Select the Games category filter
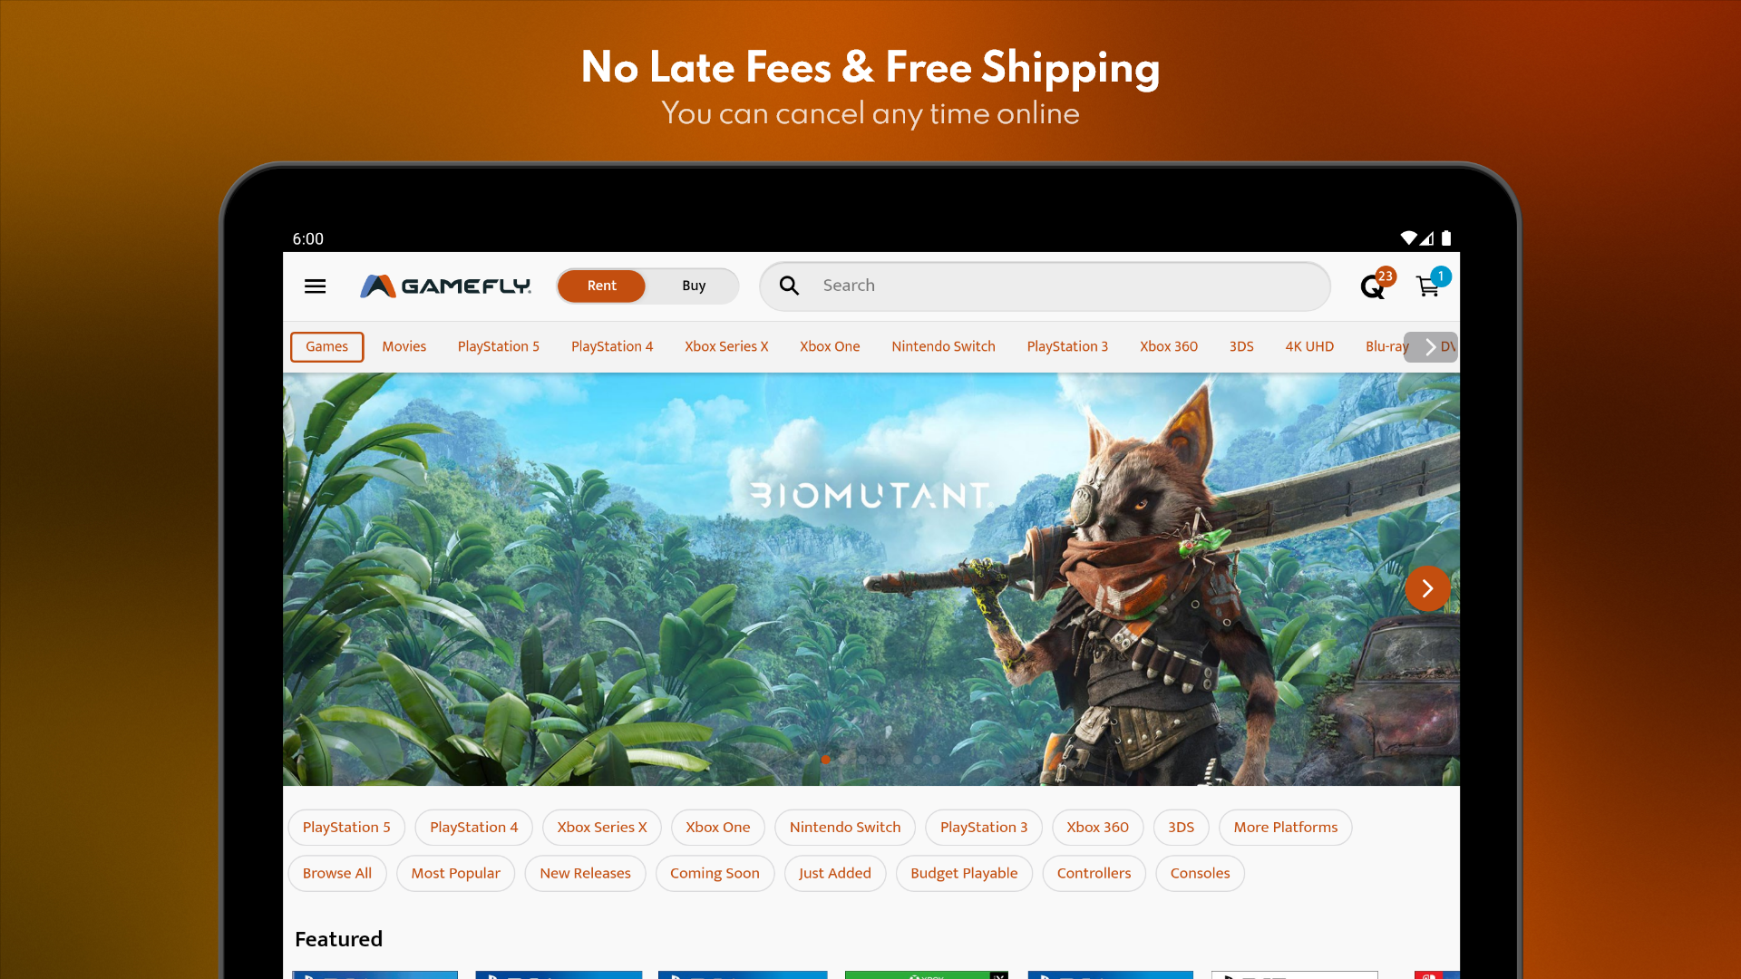1741x979 pixels. pos(326,346)
